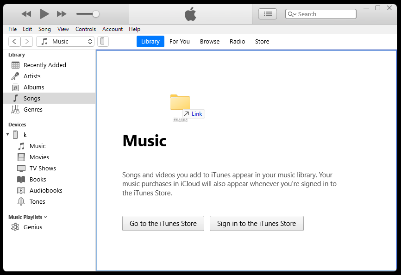The width and height of the screenshot is (401, 275).
Task: Click the Apple logo in header
Action: point(190,14)
